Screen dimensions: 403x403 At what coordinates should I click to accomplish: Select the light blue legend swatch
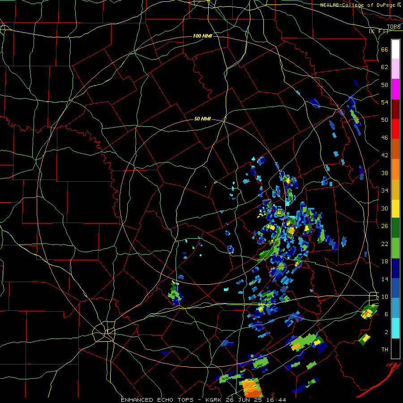tap(395, 308)
